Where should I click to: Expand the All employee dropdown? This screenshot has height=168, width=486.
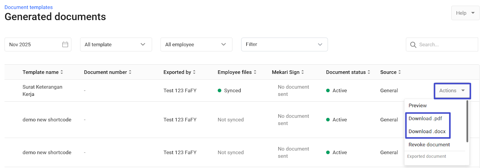point(196,45)
